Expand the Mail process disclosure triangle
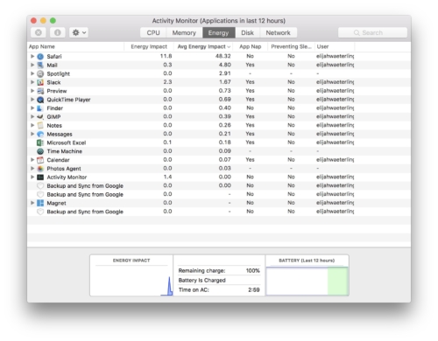438x341 pixels. click(x=32, y=65)
